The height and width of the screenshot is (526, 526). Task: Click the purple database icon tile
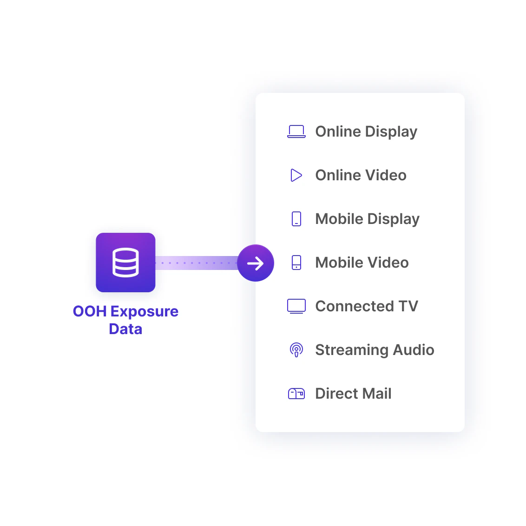(x=125, y=263)
